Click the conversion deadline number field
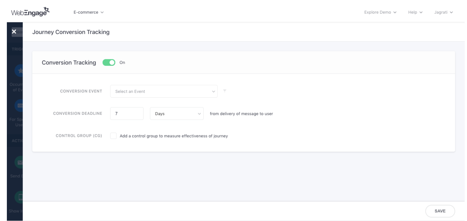467x221 pixels. click(127, 114)
